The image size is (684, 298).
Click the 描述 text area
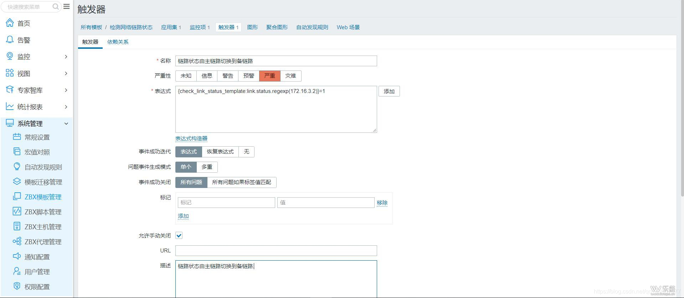pyautogui.click(x=276, y=279)
